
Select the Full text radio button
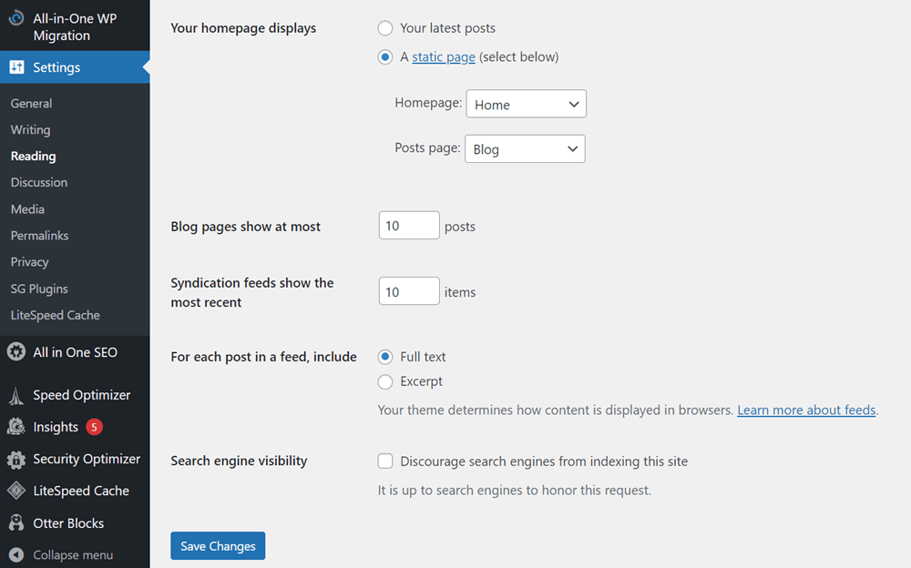385,357
